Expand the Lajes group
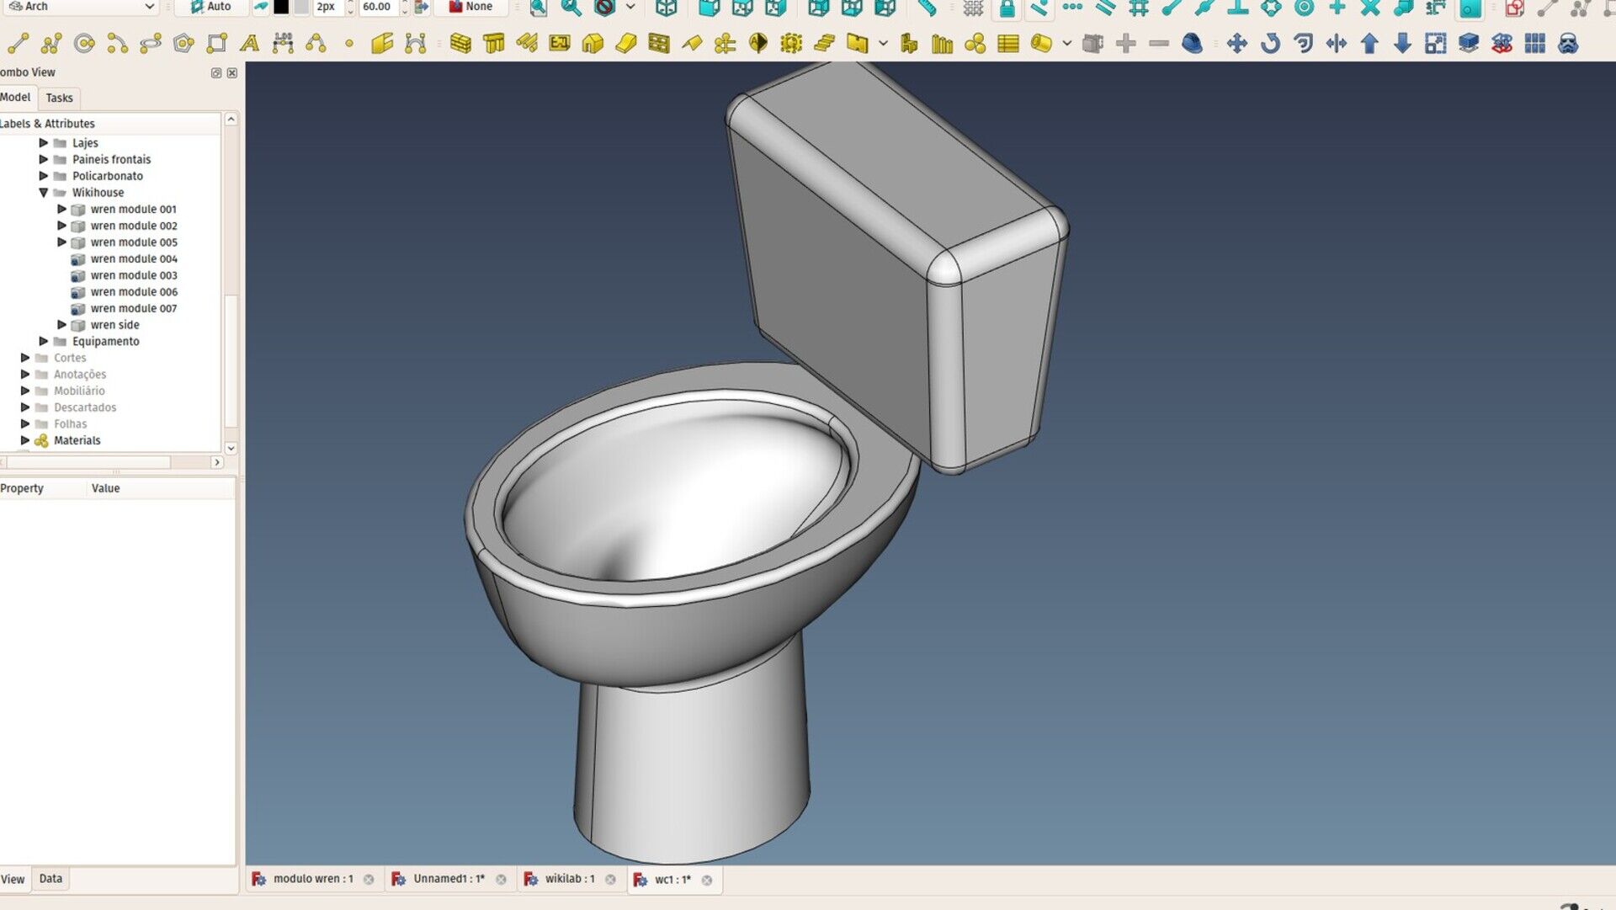1616x910 pixels. point(44,143)
